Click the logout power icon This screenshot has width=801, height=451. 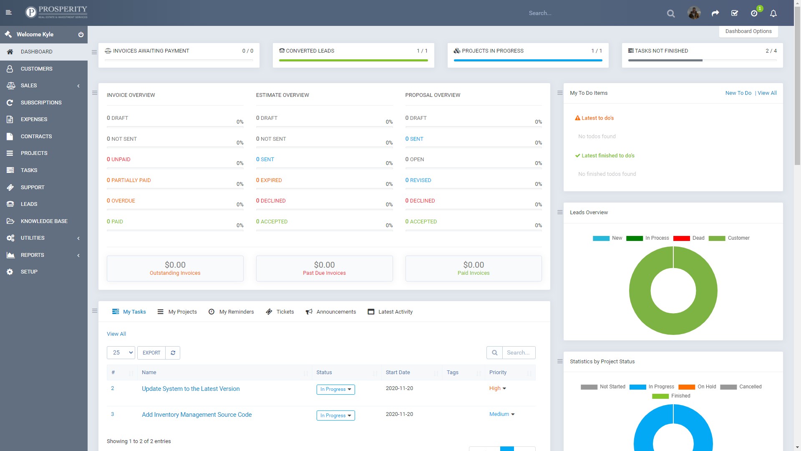point(81,35)
